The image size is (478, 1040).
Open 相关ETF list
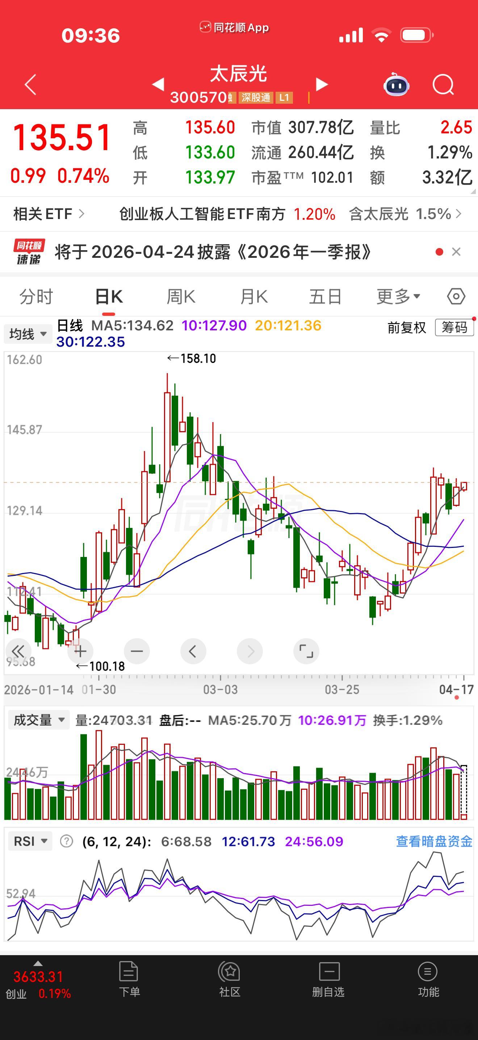49,214
